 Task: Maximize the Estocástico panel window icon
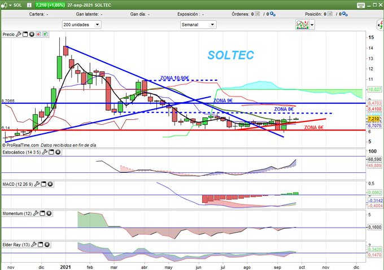pyautogui.click(x=51, y=152)
